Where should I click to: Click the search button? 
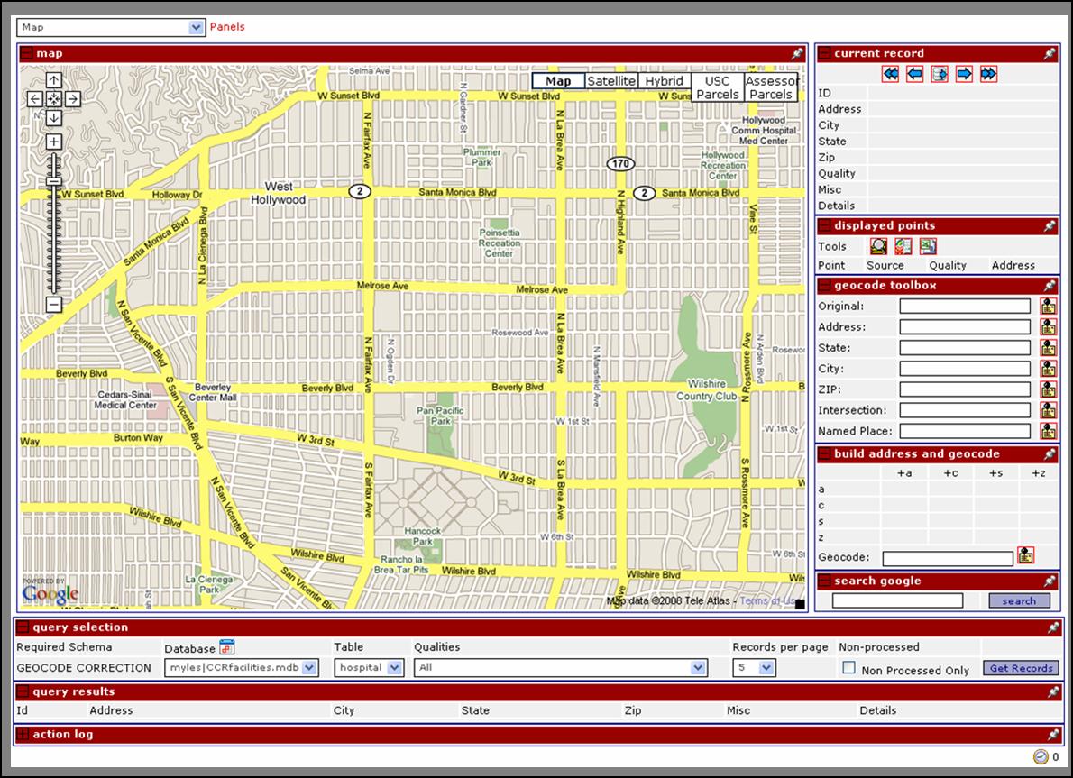(1019, 600)
